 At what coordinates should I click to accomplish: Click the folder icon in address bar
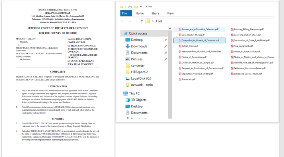[148, 21]
